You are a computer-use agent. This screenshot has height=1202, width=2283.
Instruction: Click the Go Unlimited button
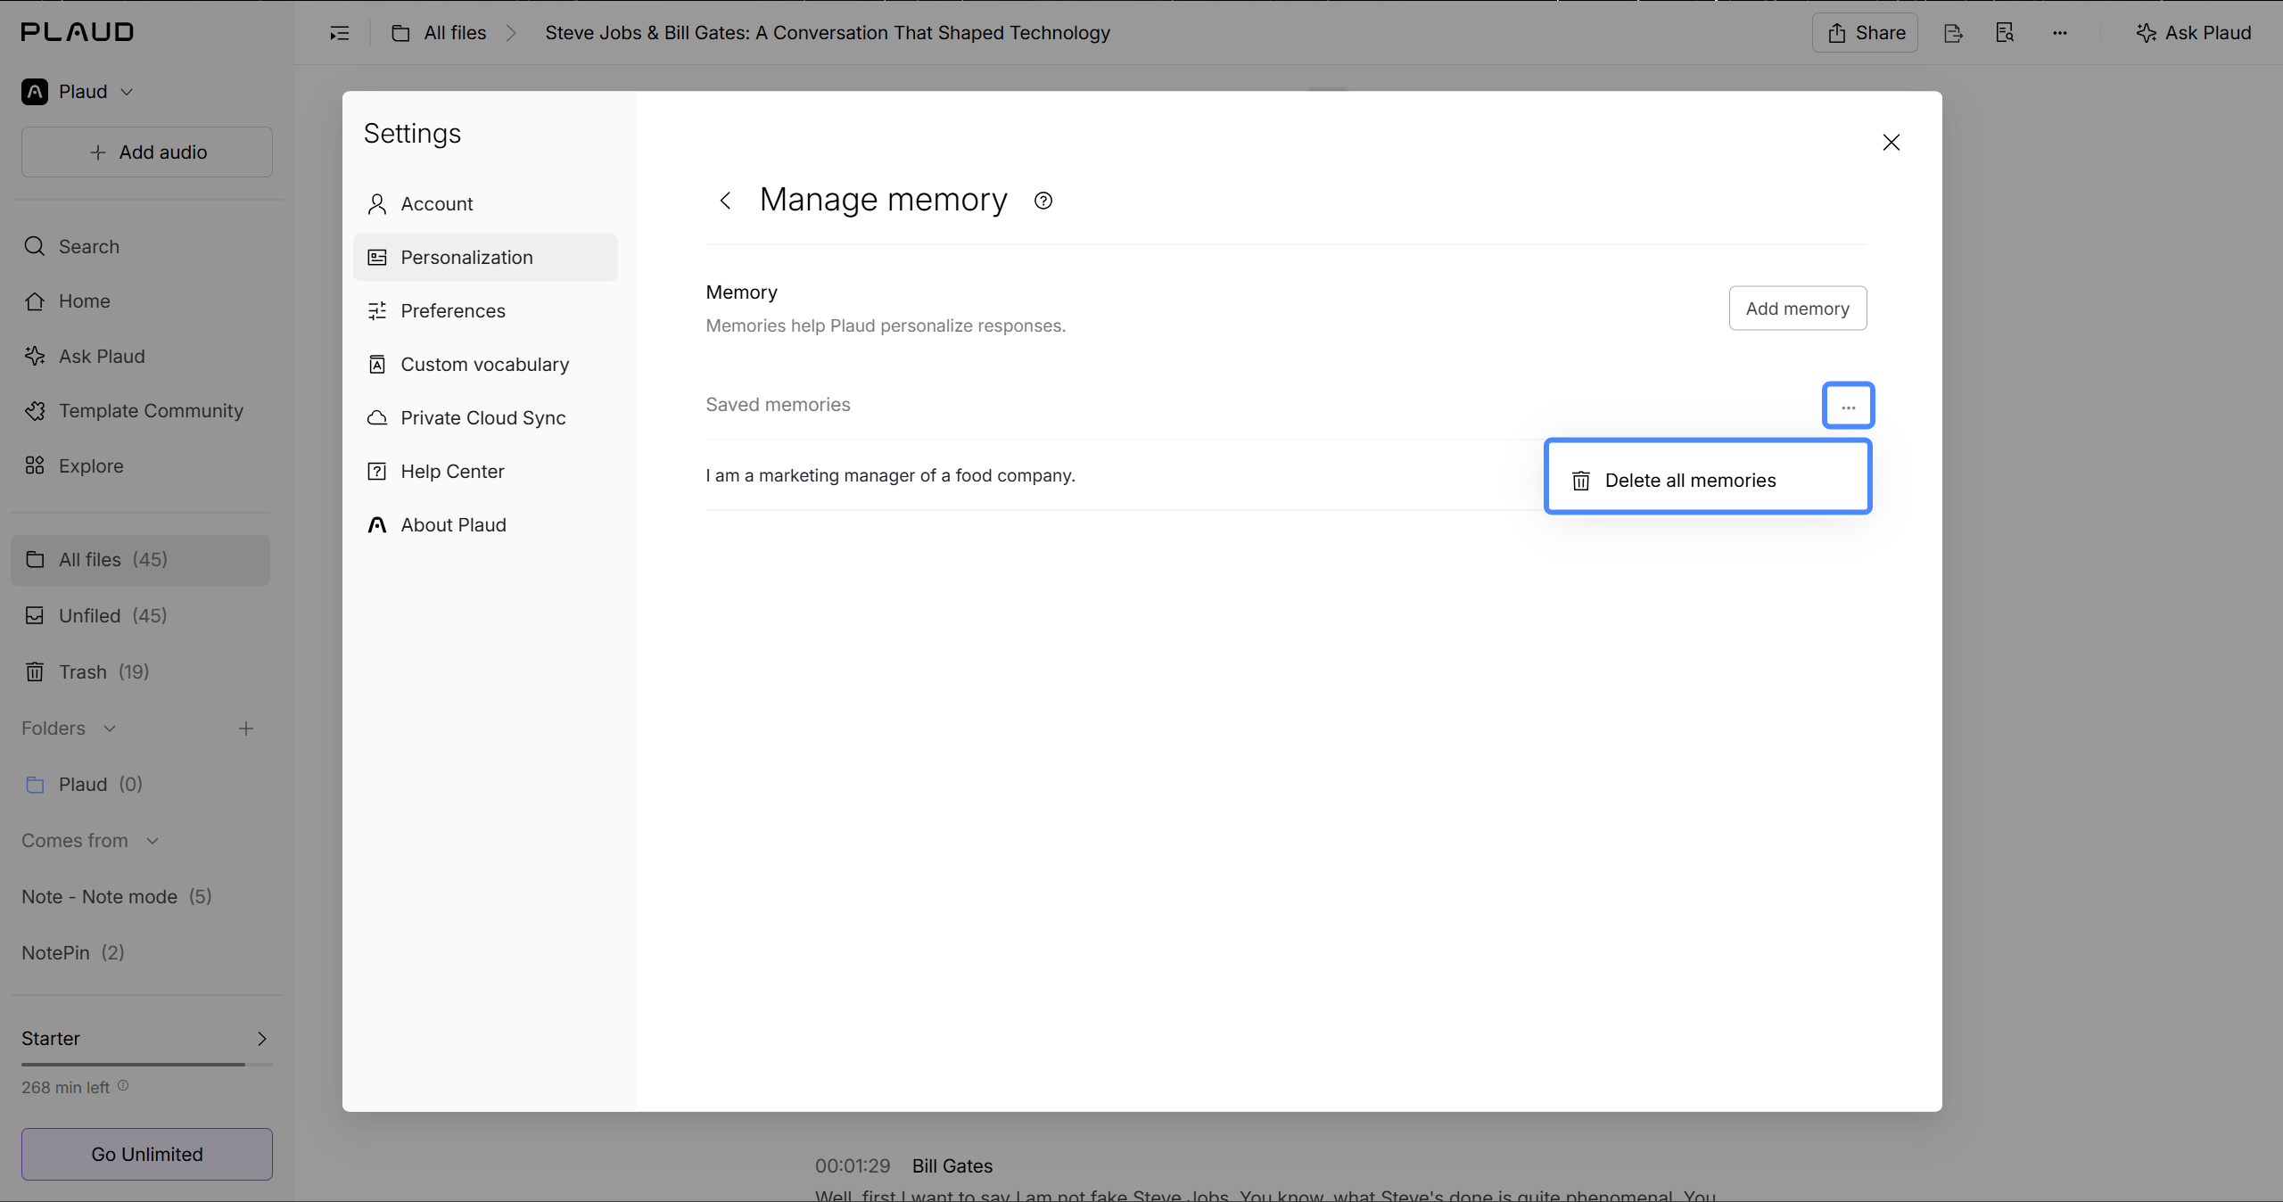147,1155
